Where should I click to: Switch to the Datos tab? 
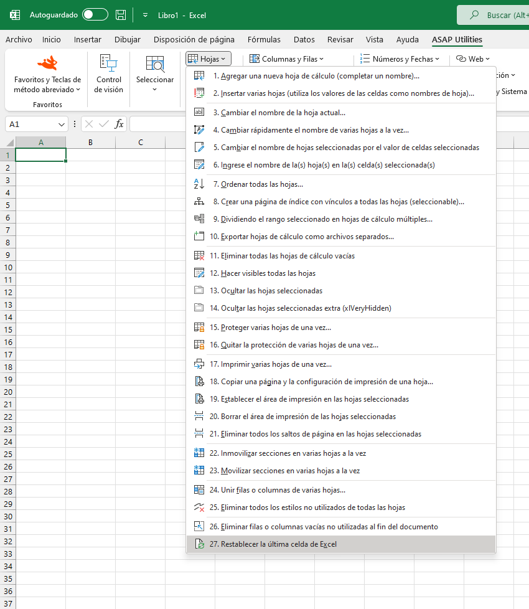304,39
